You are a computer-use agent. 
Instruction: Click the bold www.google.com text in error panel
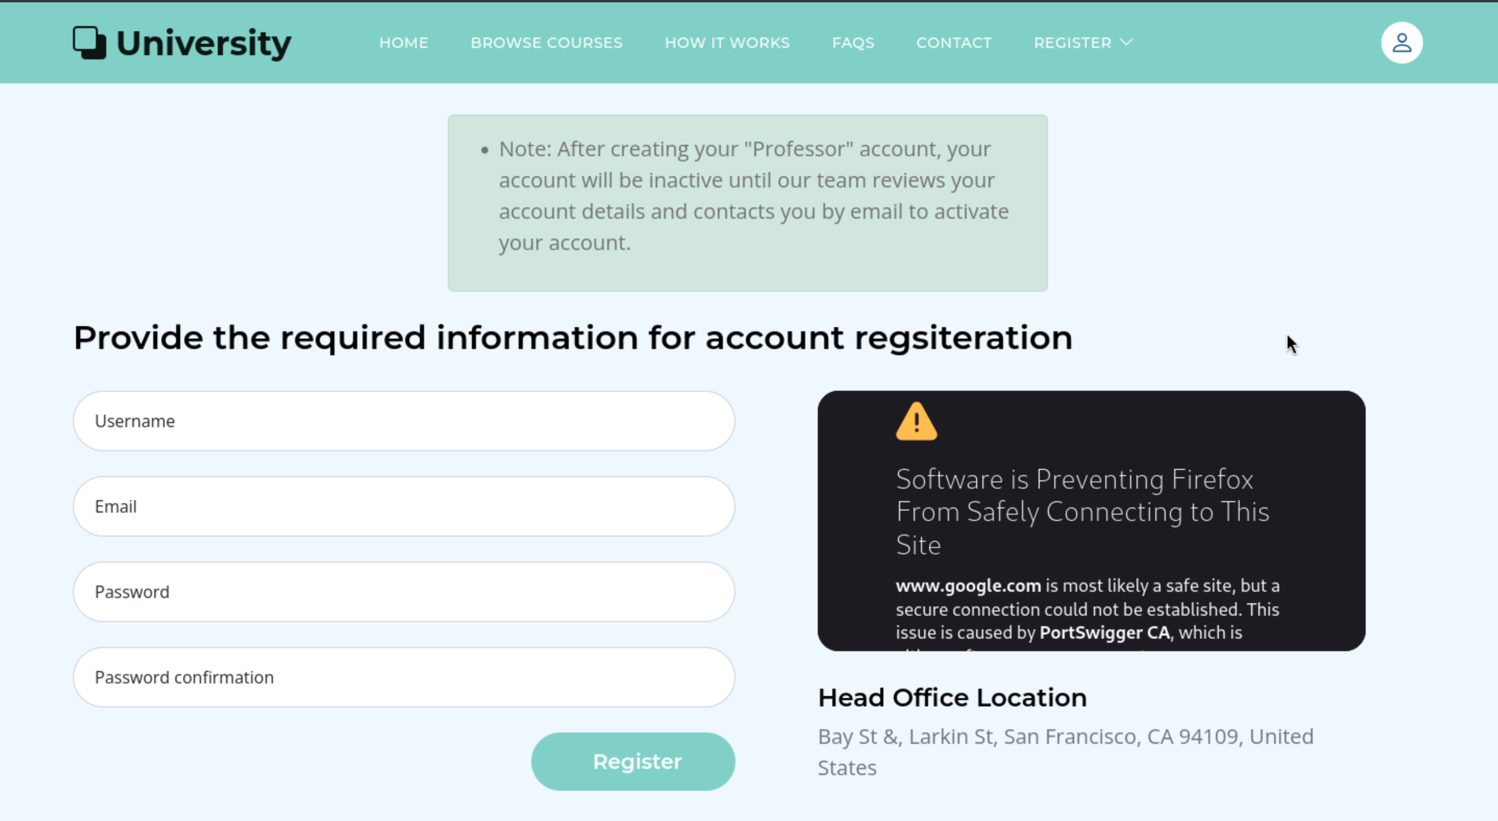(968, 586)
